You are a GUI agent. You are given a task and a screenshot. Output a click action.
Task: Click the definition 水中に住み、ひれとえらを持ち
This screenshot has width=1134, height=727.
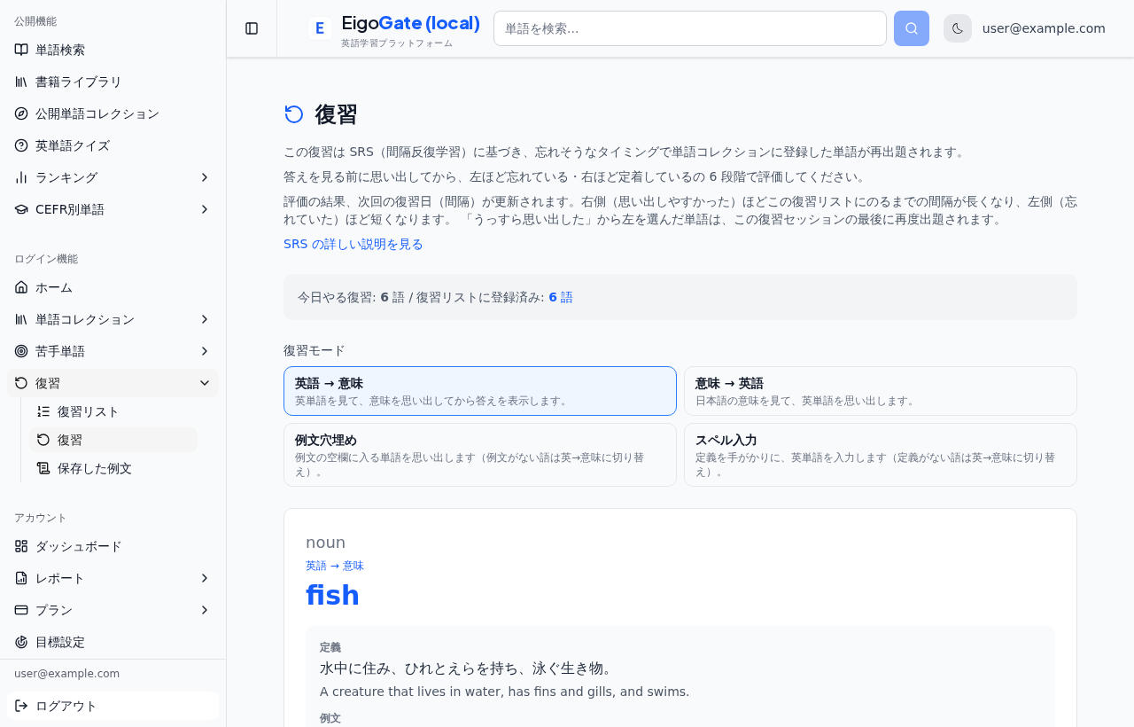(467, 668)
